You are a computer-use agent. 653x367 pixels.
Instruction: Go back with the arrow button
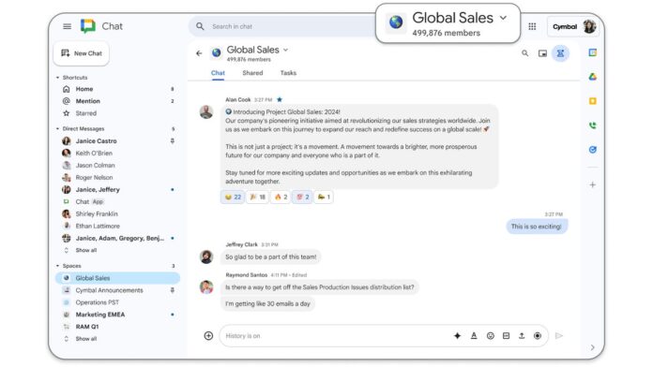pyautogui.click(x=199, y=53)
